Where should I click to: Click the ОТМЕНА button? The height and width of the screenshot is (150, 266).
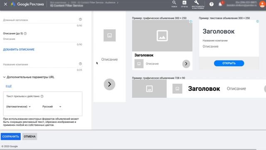tap(30, 137)
